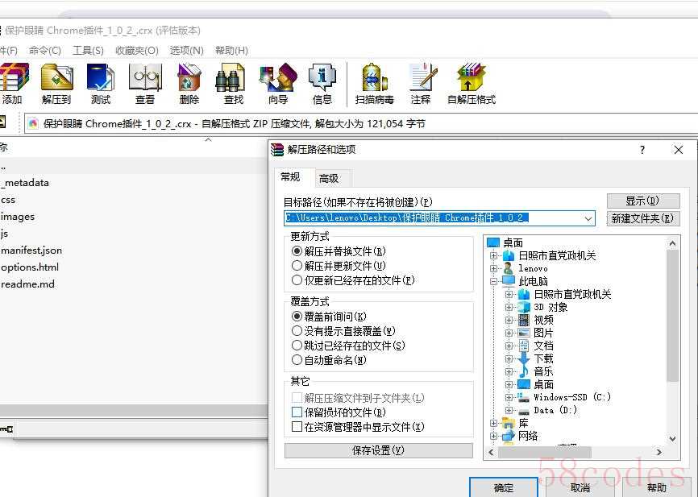Viewport: 698px width, 497px height.
Task: Open the 查看 (View) toolbar icon
Action: pos(145,84)
